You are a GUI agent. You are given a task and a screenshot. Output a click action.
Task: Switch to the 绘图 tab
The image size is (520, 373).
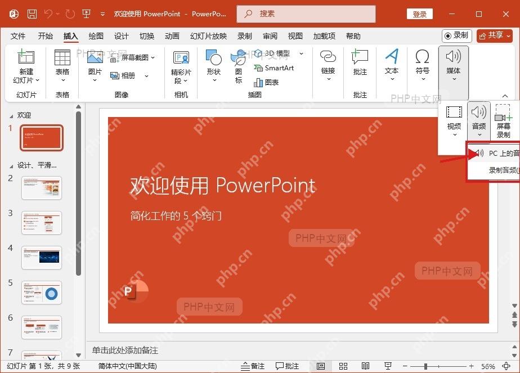[x=96, y=36]
